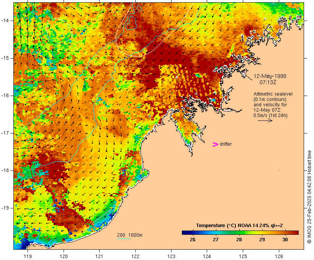The height and width of the screenshot is (260, 314).
Task: Click the 'Temperature (°C) NOAA 14 24% ql>=2' title
Action: (239, 226)
